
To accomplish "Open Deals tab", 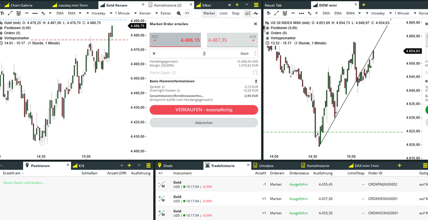I will [168, 166].
